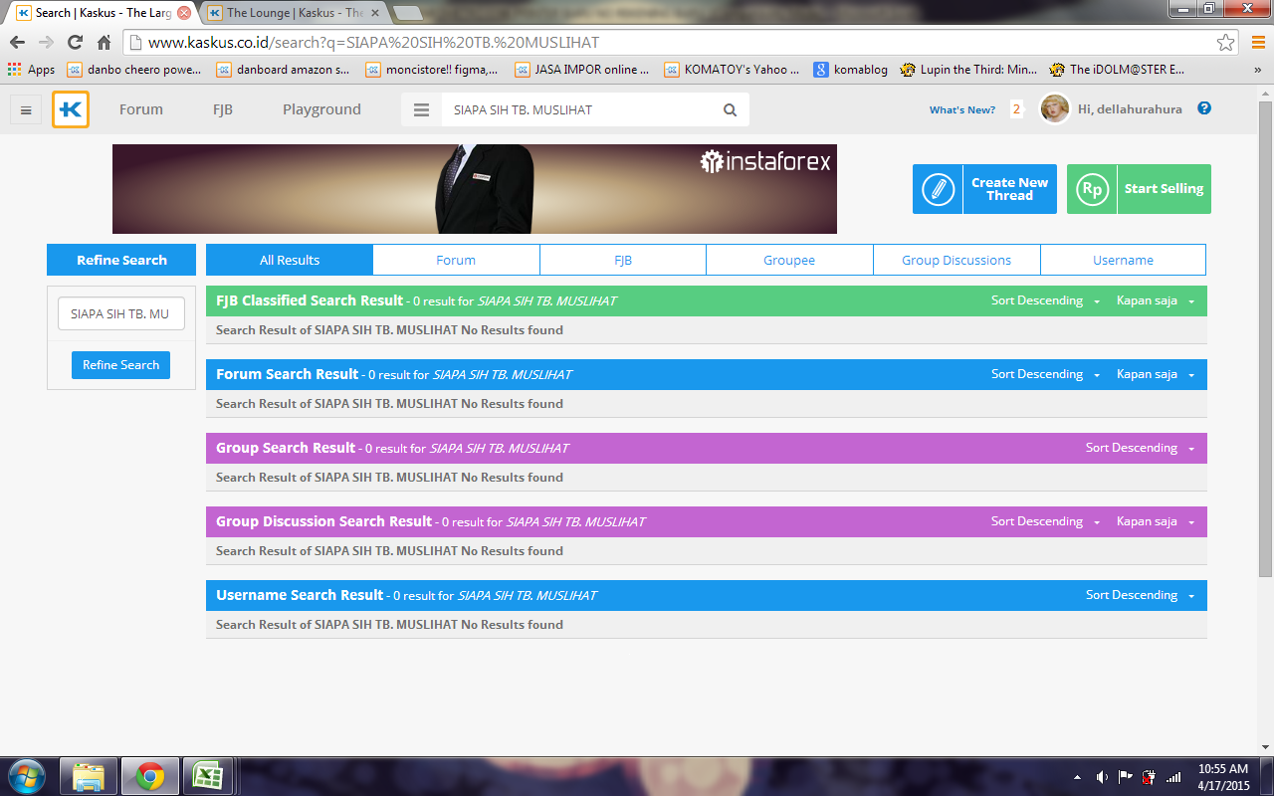Show more bookmarks chevron
The height and width of the screenshot is (796, 1274).
pos(1258,70)
